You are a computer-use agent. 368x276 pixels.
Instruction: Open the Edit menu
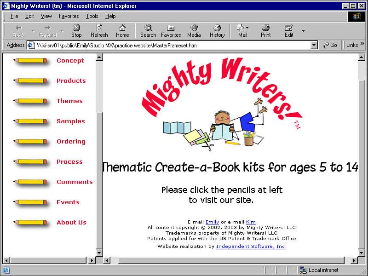pyautogui.click(x=29, y=16)
